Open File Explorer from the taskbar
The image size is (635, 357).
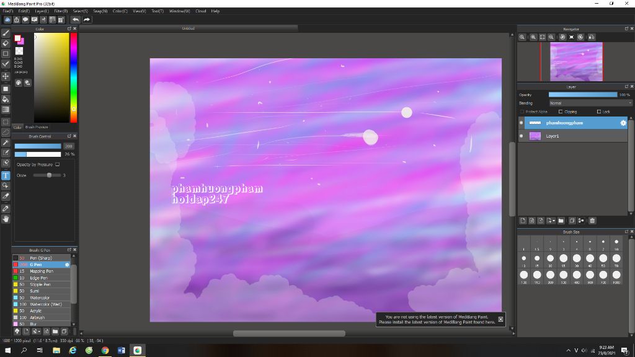tap(56, 351)
